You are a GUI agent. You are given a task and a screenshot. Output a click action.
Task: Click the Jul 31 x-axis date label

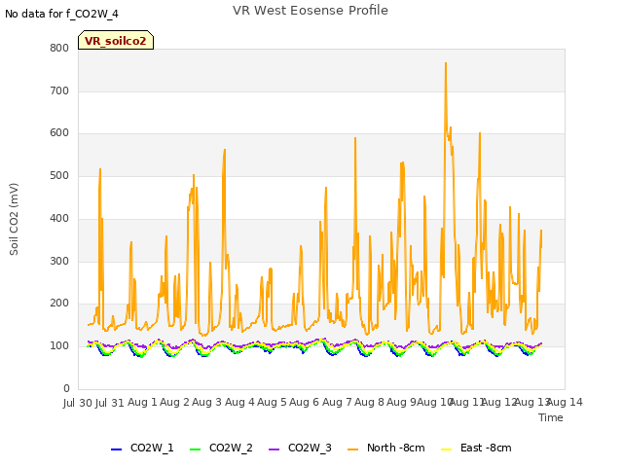tap(110, 403)
